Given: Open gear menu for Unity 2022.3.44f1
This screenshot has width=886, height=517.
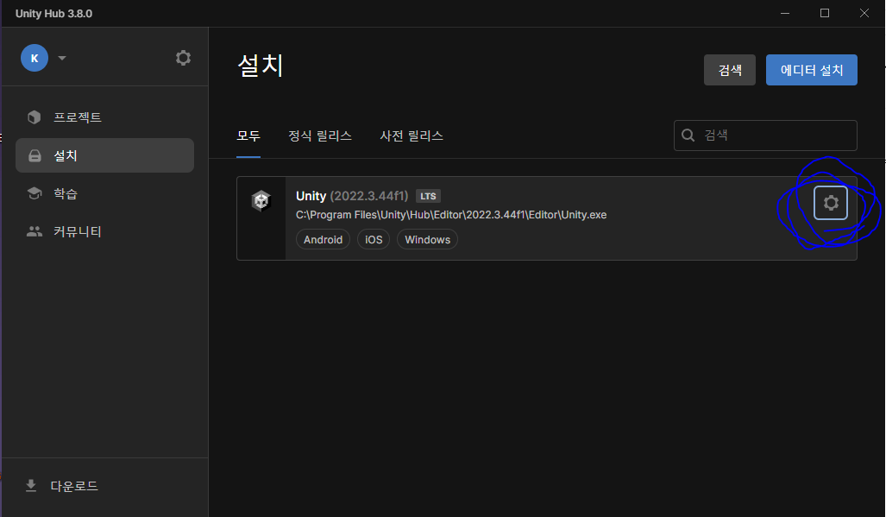Looking at the screenshot, I should pos(830,202).
